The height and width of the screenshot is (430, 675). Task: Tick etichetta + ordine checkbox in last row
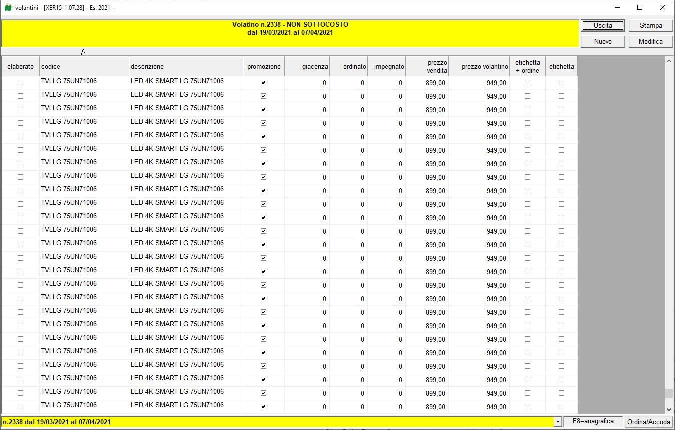[527, 407]
